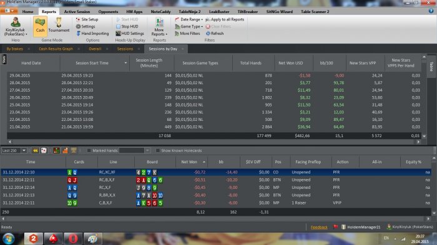Click the red flag status icon
Image resolution: width=437 pixels, height=245 pixels.
tap(336, 227)
